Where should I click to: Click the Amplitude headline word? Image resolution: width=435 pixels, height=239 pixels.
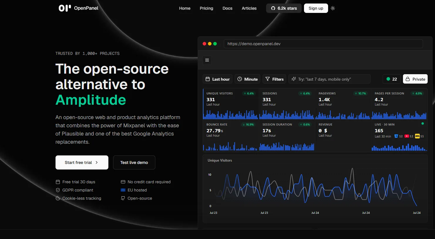(91, 100)
